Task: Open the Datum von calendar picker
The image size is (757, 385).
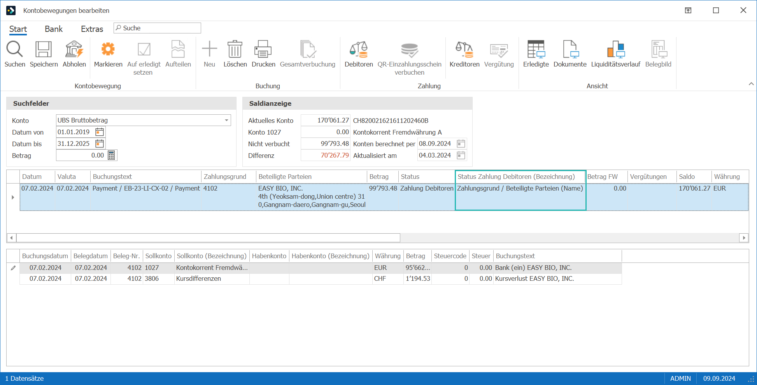Action: pyautogui.click(x=100, y=132)
